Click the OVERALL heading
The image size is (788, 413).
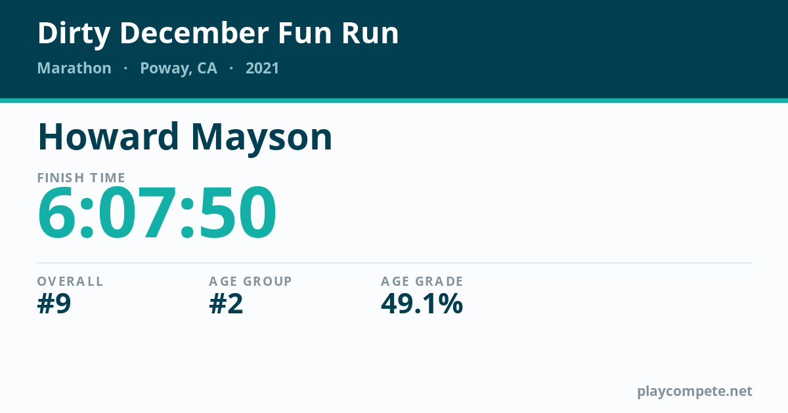(70, 281)
